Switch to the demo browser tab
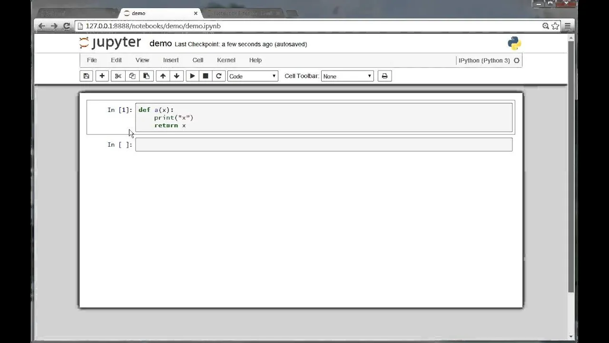The height and width of the screenshot is (343, 609). pyautogui.click(x=159, y=13)
